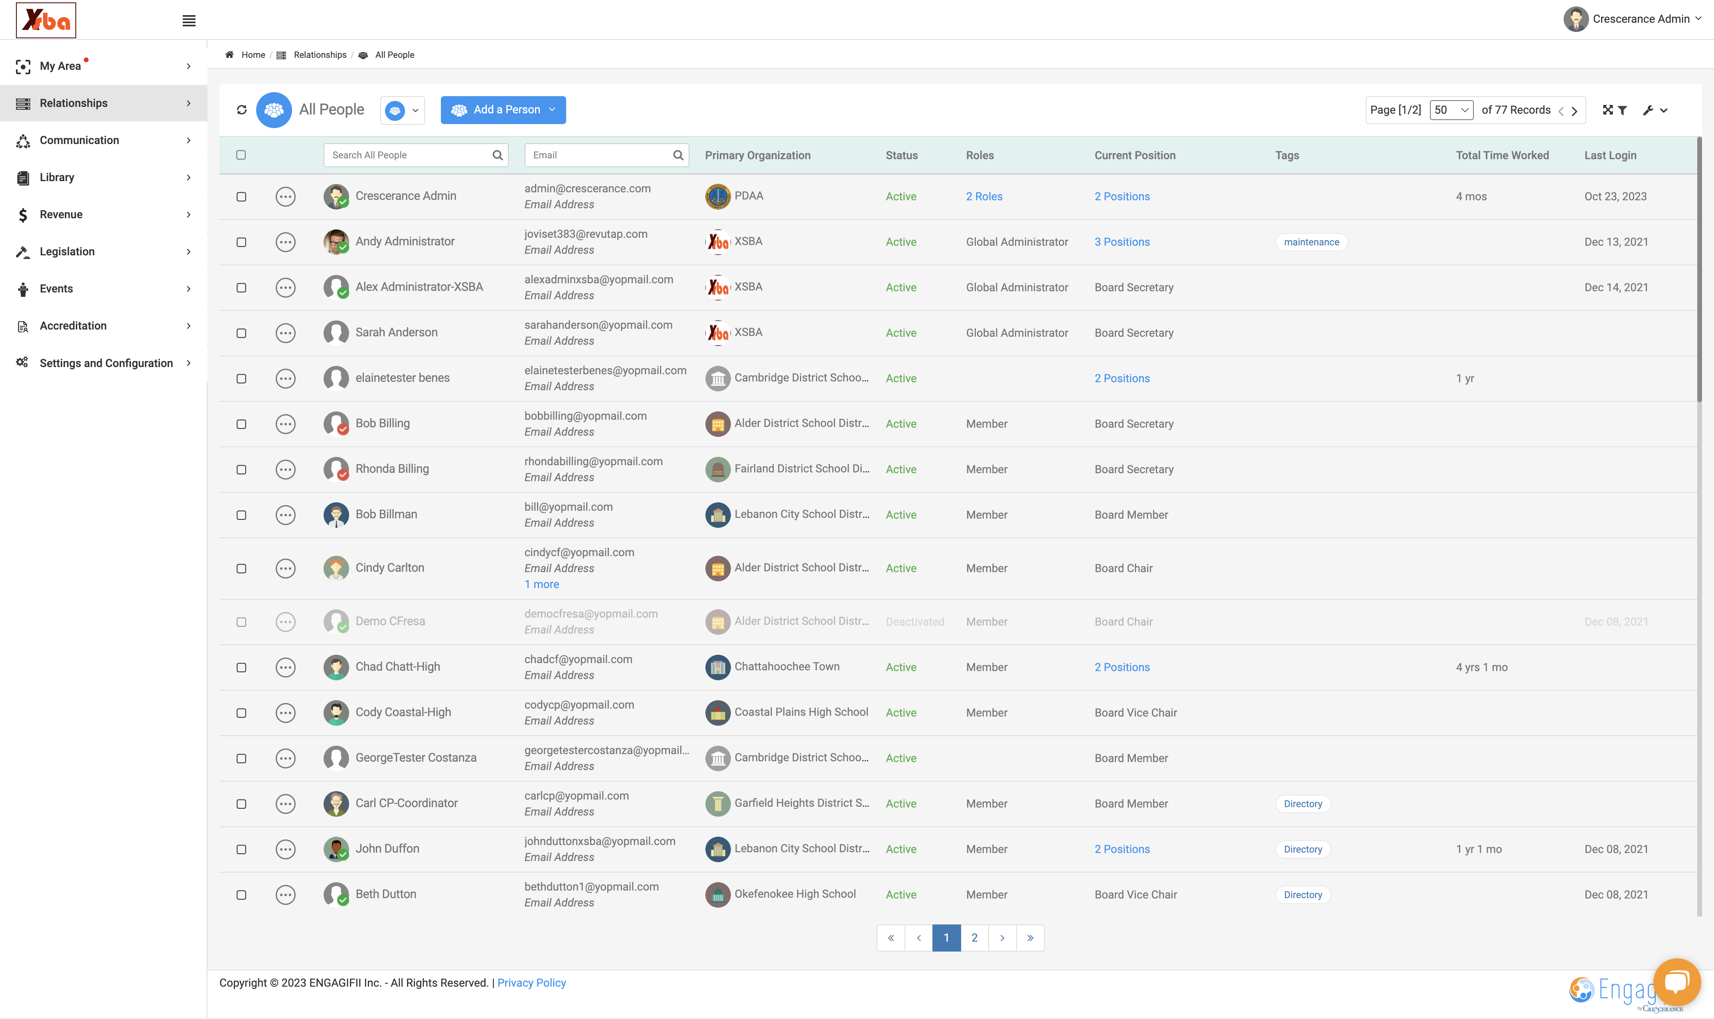The height and width of the screenshot is (1019, 1714).
Task: Open the wrench tools menu
Action: tap(1655, 110)
